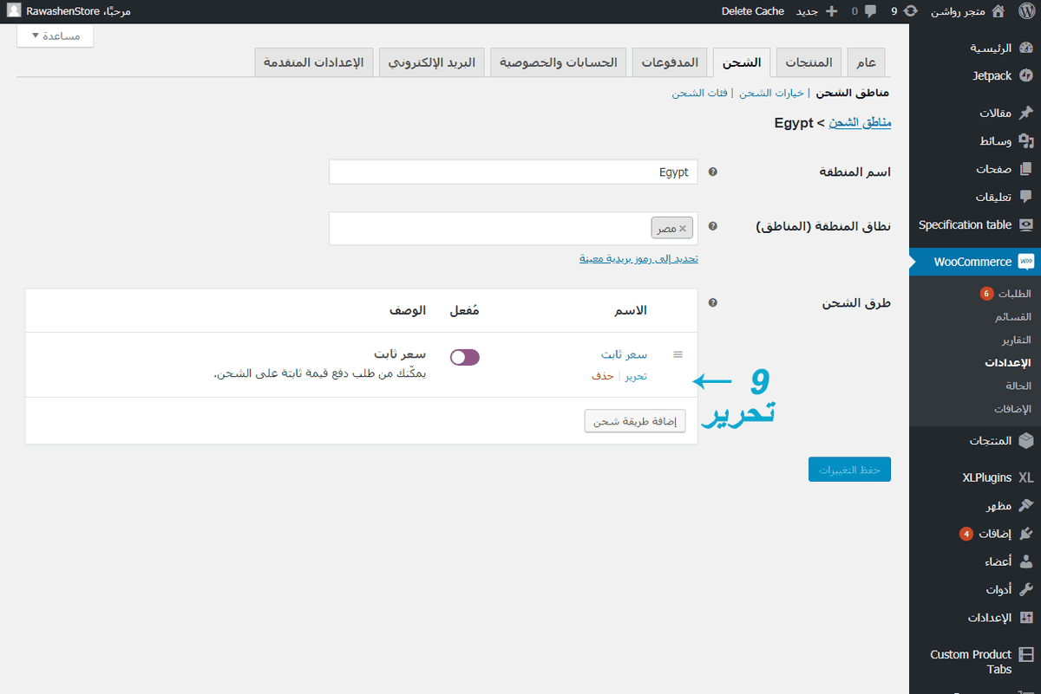Open الحالة in the WooCommerce submenu
Screen dimensions: 1041x694
(1018, 386)
